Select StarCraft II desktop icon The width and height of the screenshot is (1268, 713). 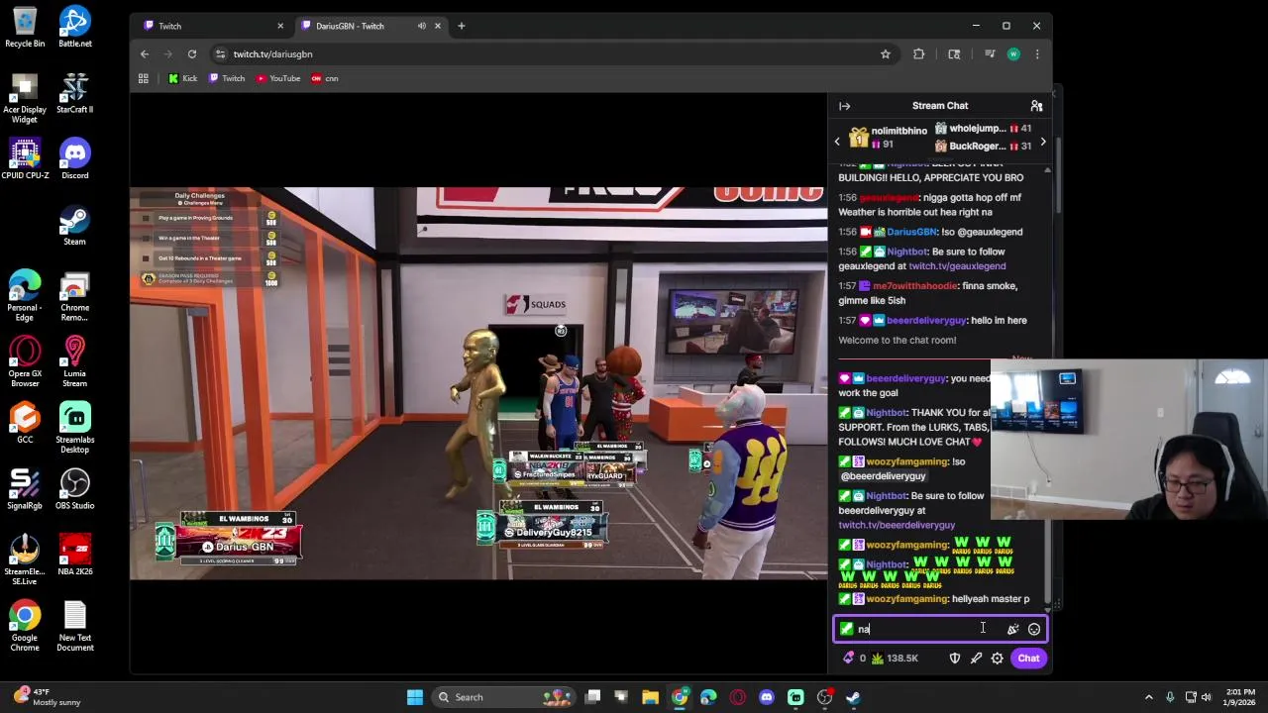click(74, 93)
